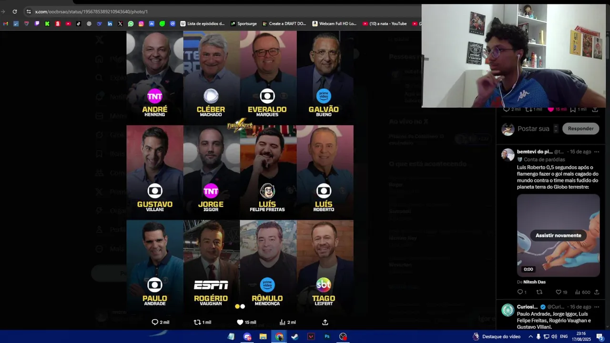Open the Twitch bookmark

(x=37, y=23)
